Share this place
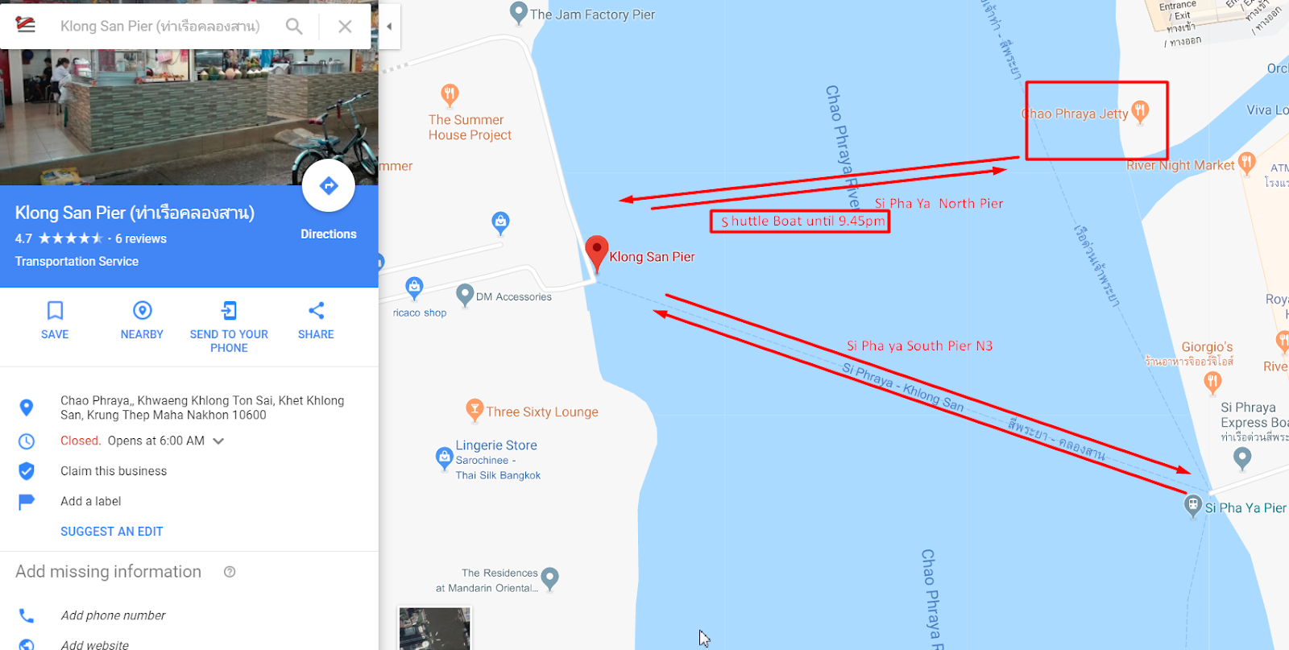Image resolution: width=1289 pixels, height=650 pixels. [316, 320]
